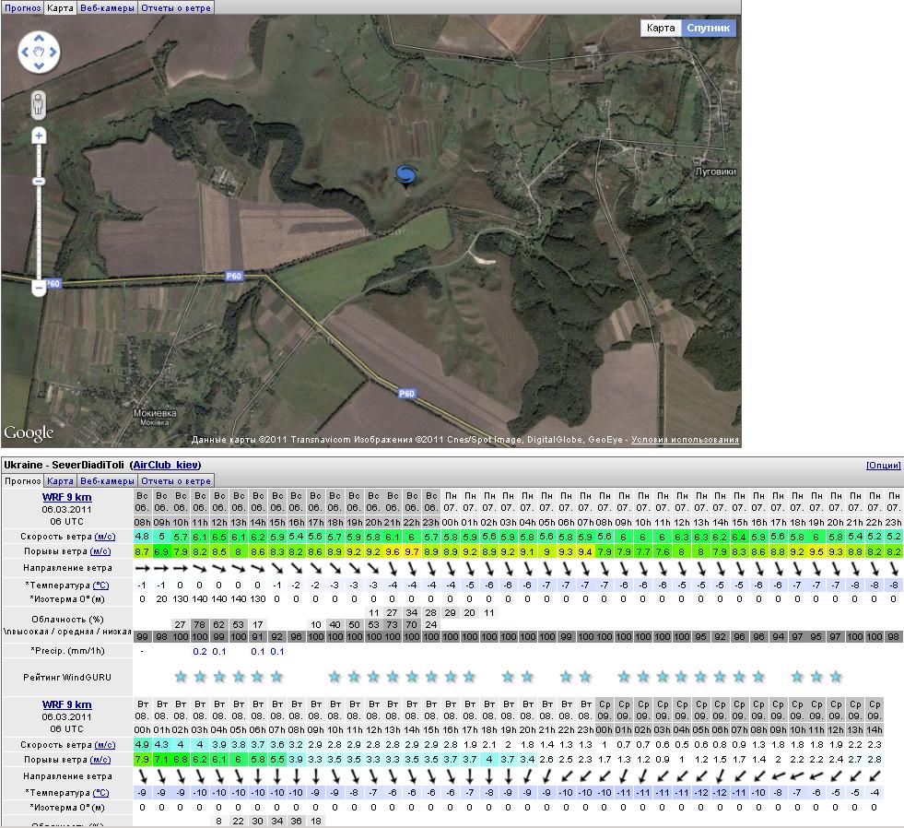This screenshot has height=828, width=904.
Task: Switch map view to Карта
Action: (661, 28)
